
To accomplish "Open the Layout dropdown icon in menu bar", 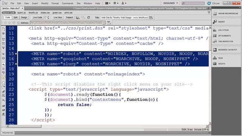I will (108, 3).
